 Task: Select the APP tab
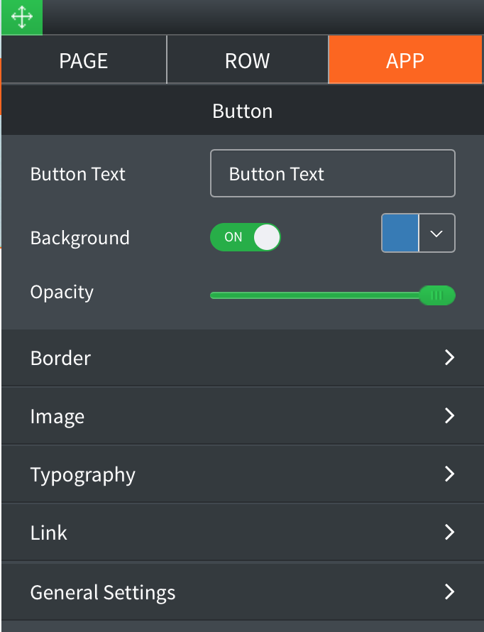coord(405,60)
